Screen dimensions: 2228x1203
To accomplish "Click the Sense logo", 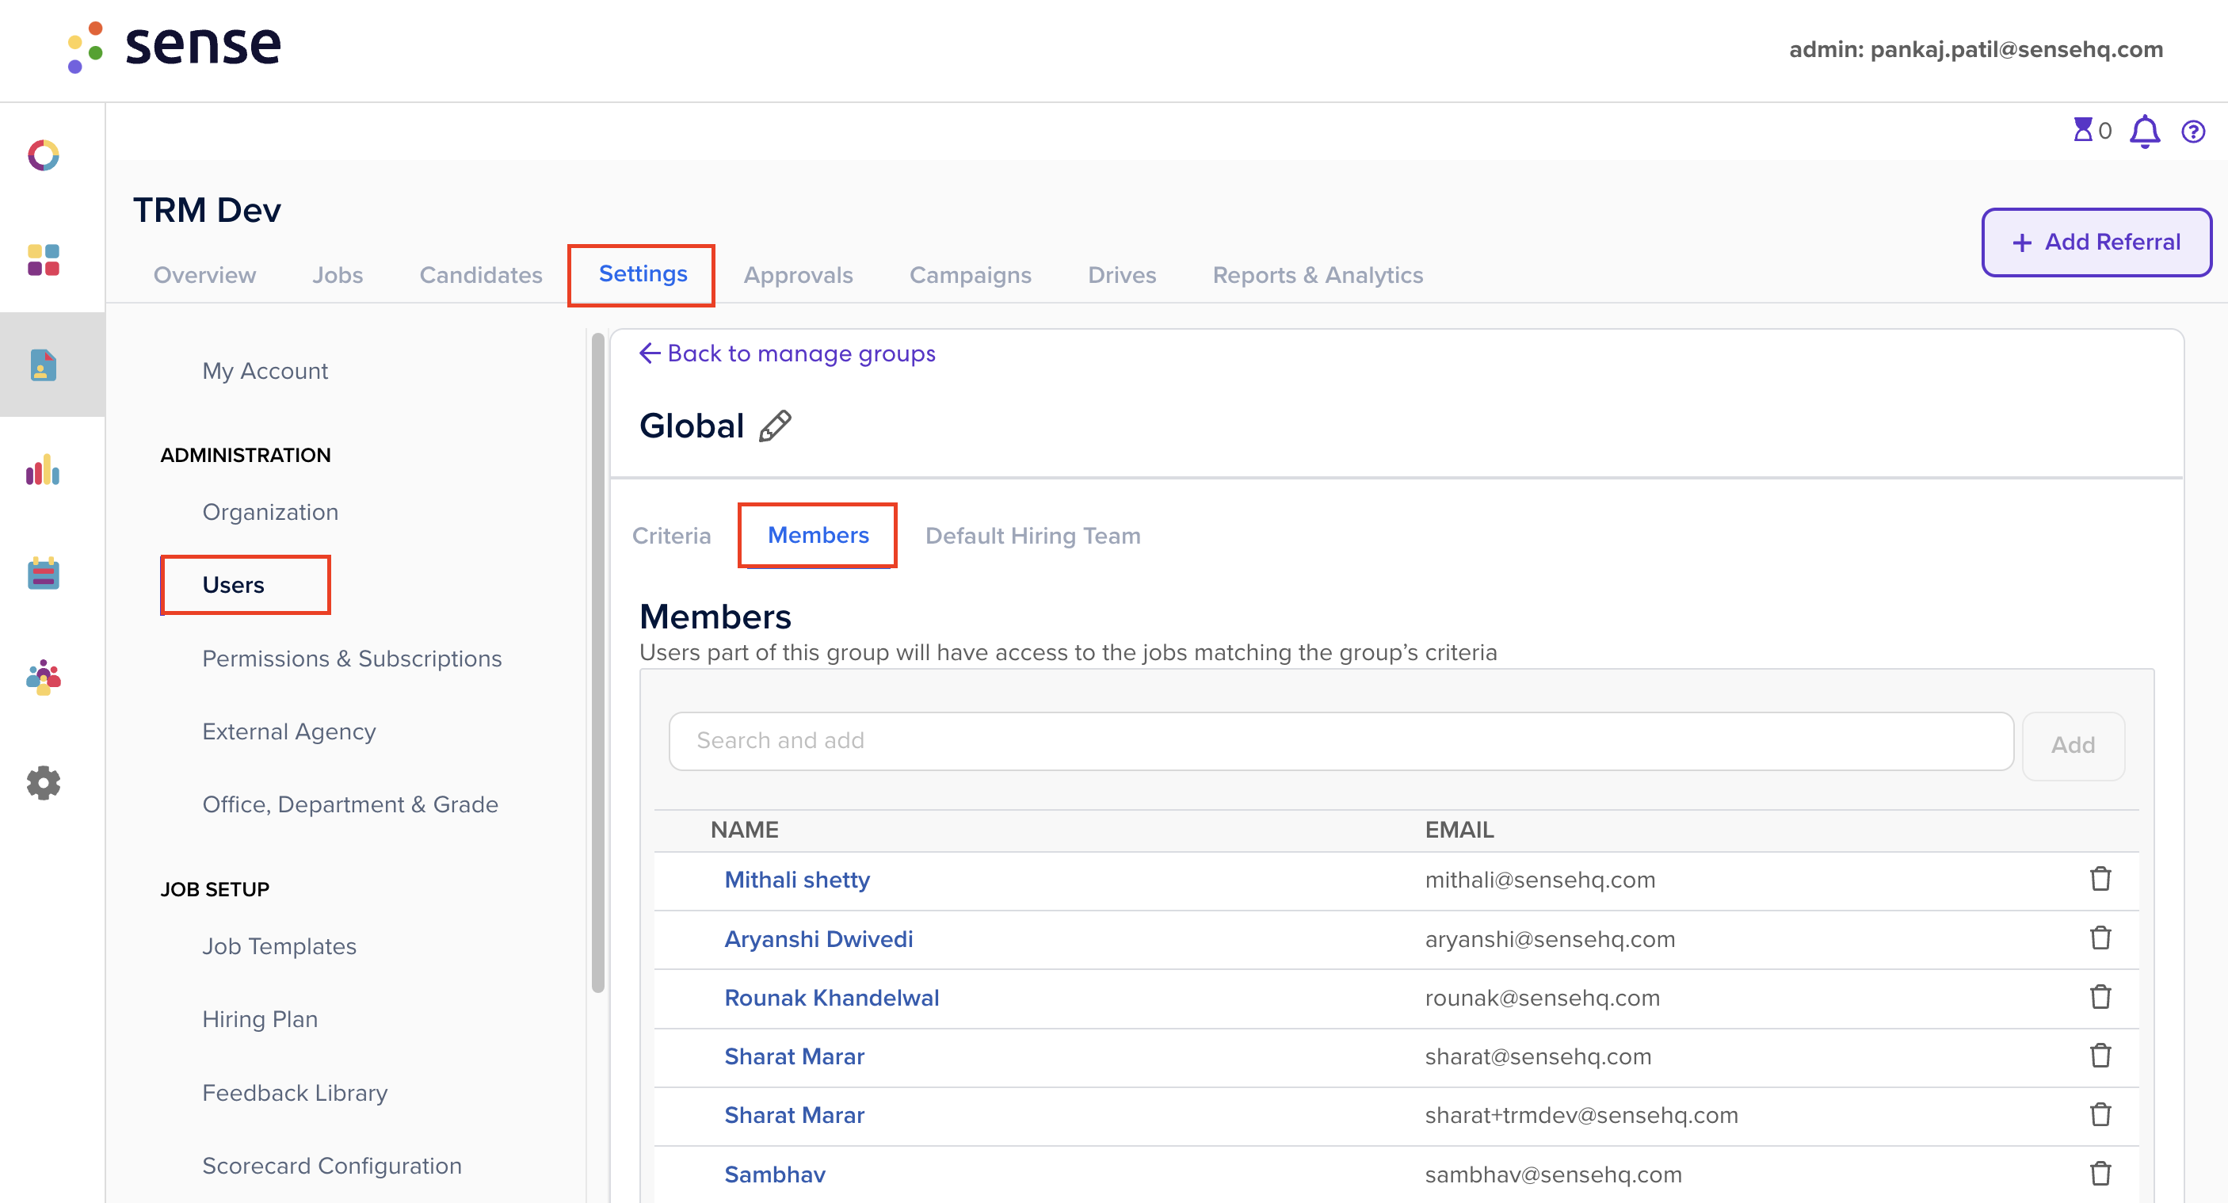I will pos(175,46).
